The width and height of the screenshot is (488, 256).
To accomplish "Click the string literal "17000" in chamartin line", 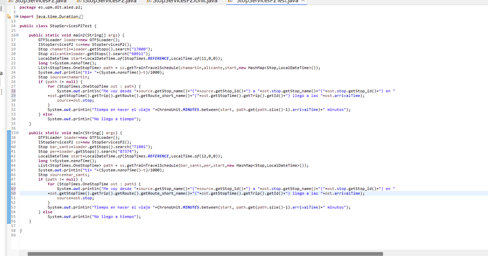I will click(x=140, y=49).
